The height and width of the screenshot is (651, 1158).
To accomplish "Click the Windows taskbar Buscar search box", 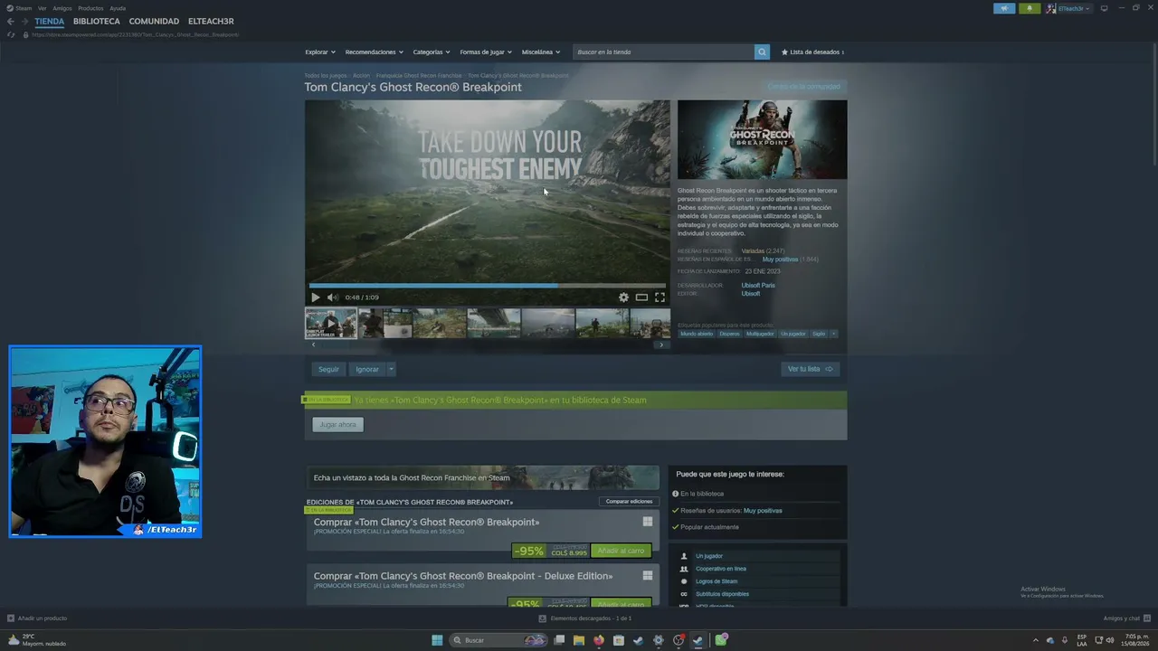I will click(499, 640).
